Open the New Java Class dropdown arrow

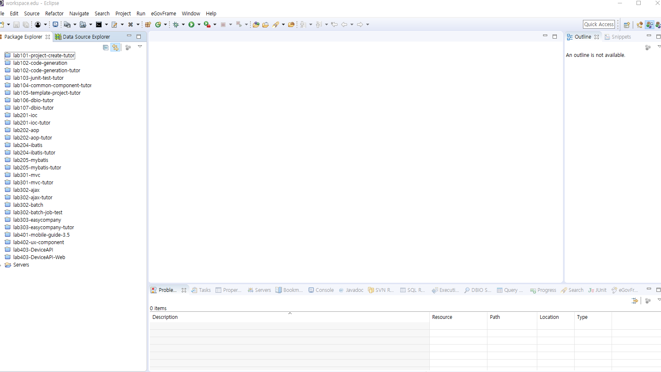[x=165, y=25]
